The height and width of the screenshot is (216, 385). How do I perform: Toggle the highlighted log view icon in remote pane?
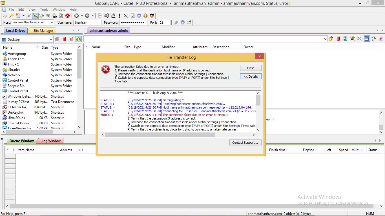(x=367, y=39)
